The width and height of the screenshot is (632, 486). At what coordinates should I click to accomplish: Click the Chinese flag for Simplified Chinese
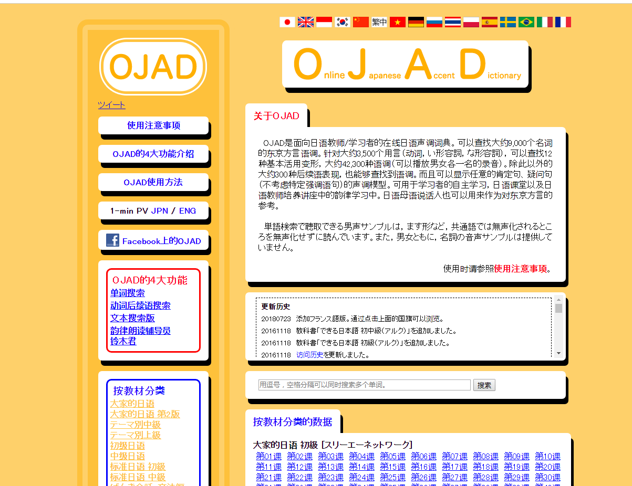pos(361,22)
